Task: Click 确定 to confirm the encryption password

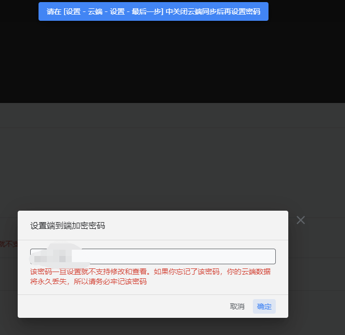Action: pos(264,306)
